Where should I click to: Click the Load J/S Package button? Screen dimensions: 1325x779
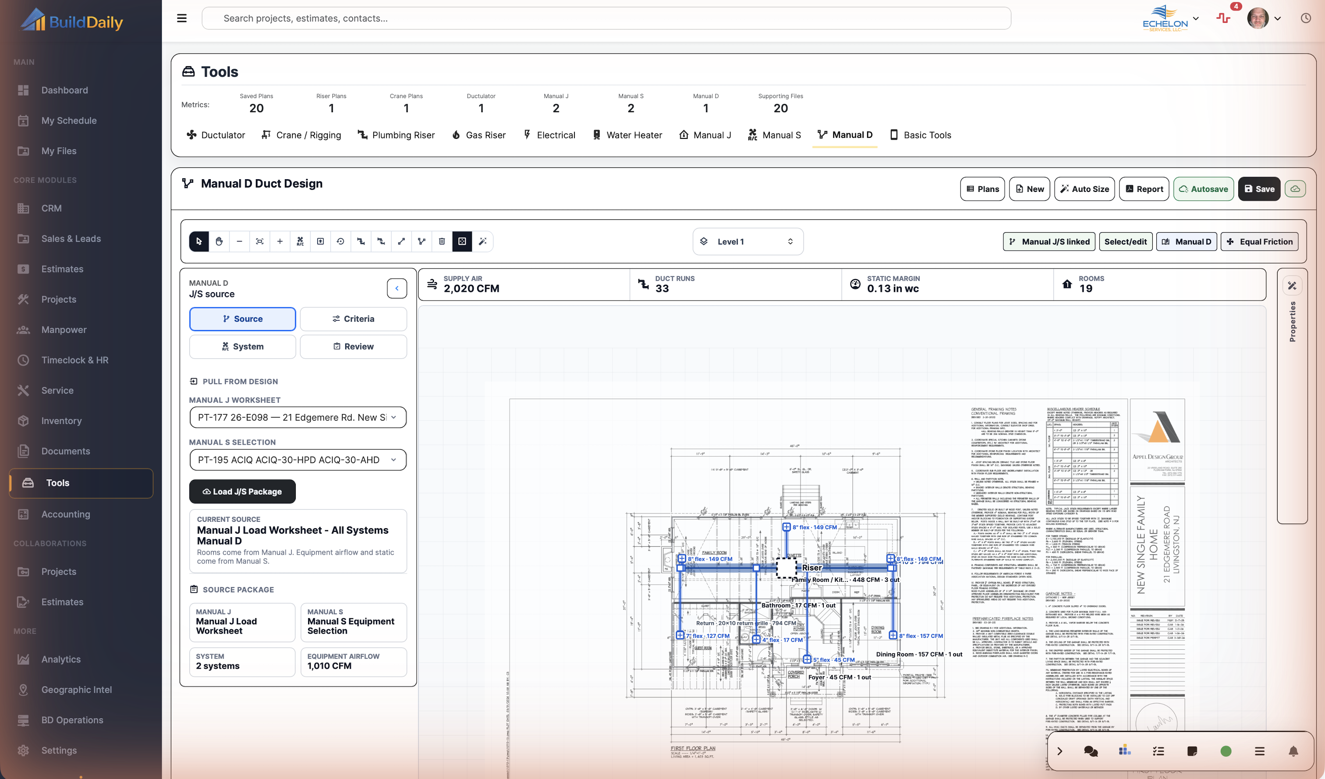(242, 492)
